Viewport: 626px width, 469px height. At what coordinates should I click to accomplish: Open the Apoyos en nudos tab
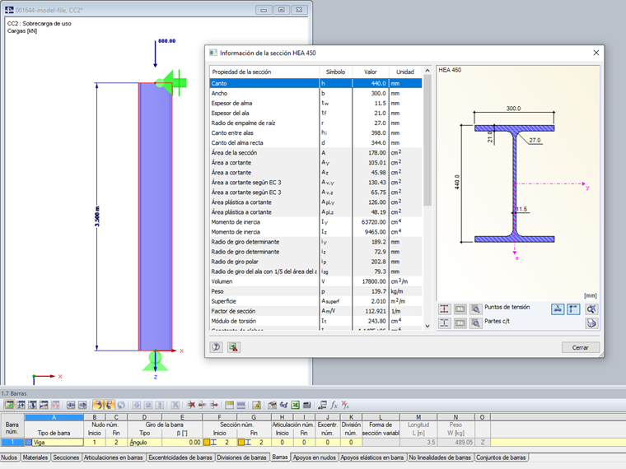point(314,457)
